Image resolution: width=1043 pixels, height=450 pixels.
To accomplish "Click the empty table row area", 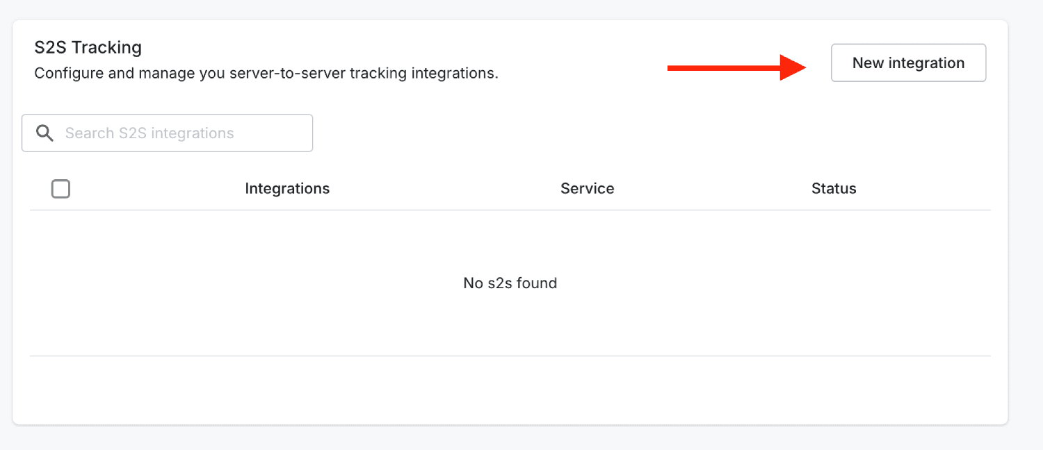I will 510,283.
